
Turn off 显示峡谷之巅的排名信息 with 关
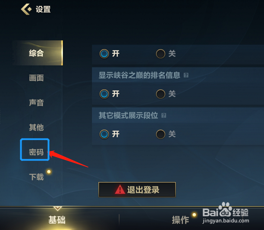[160, 94]
